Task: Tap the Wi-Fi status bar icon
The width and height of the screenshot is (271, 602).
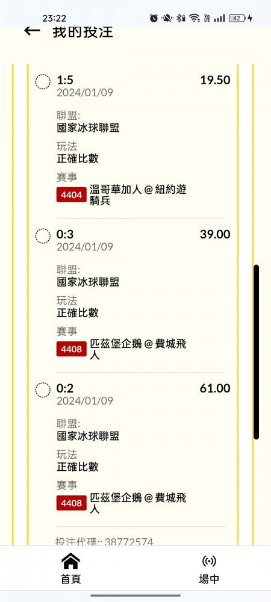Action: pyautogui.click(x=195, y=18)
